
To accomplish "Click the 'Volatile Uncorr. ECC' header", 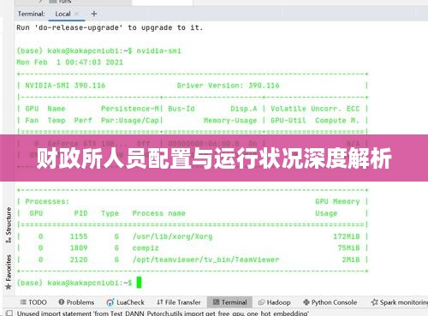I will click(315, 109).
